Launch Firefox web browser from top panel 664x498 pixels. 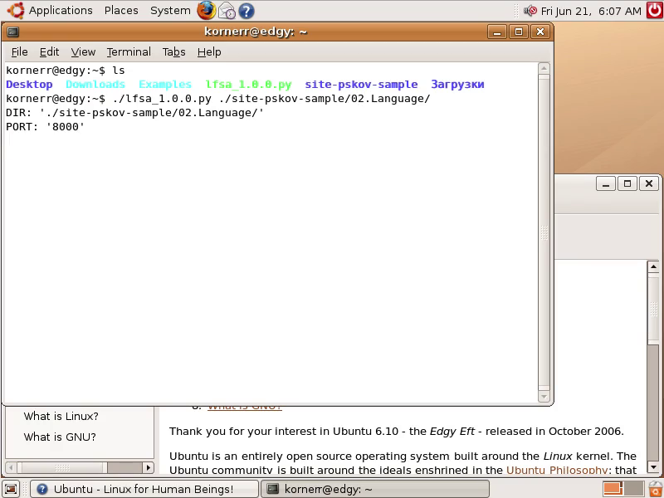206,11
